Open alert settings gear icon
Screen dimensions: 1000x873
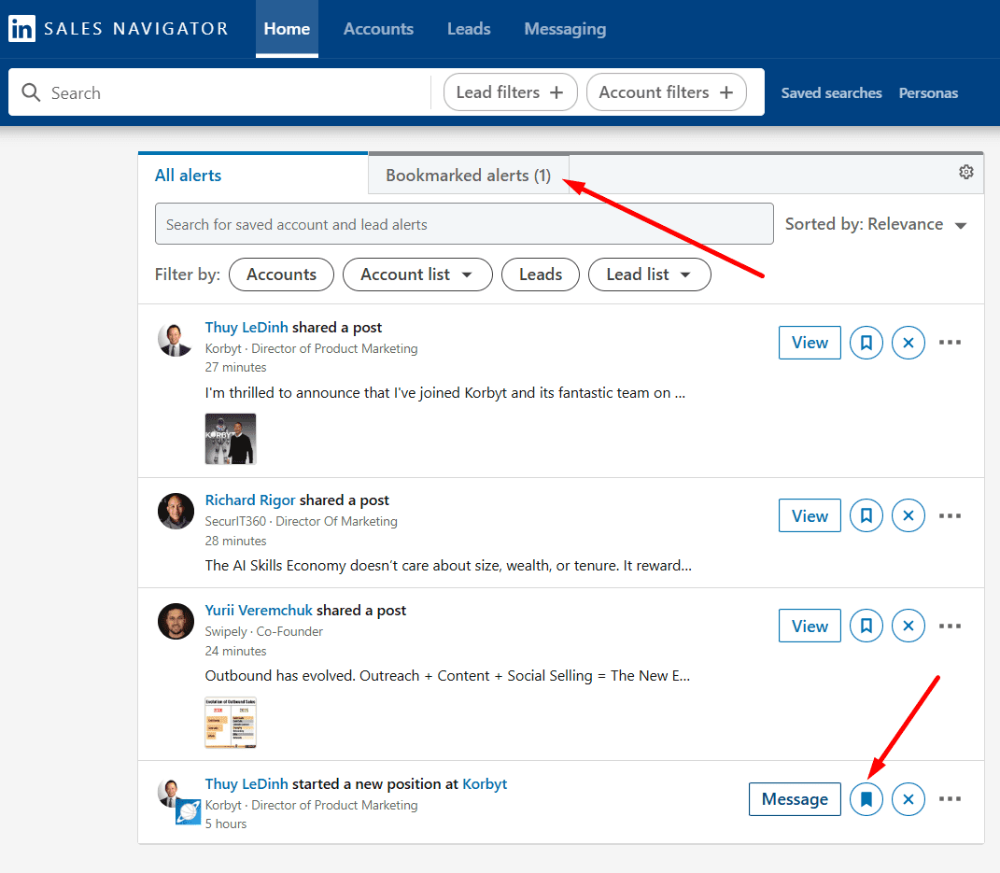click(x=965, y=172)
